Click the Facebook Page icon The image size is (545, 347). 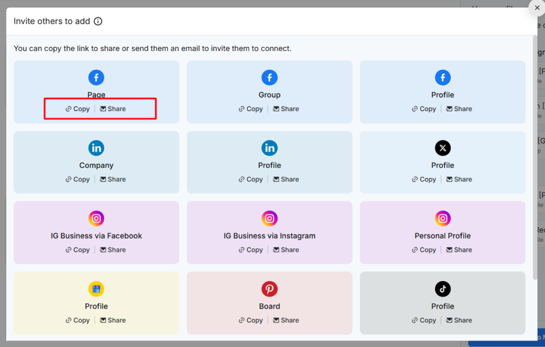[x=96, y=78]
